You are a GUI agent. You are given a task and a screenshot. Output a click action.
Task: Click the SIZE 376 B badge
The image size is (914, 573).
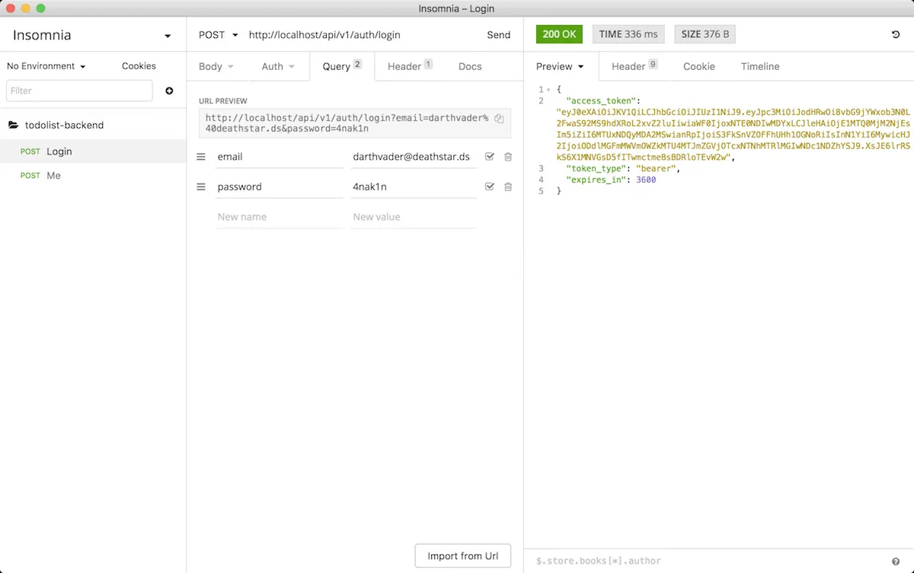[705, 34]
